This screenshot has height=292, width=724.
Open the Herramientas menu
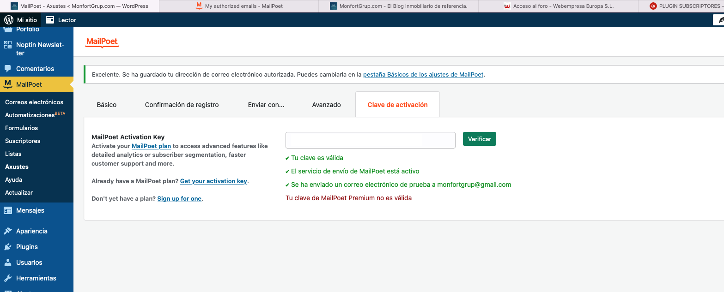(37, 278)
